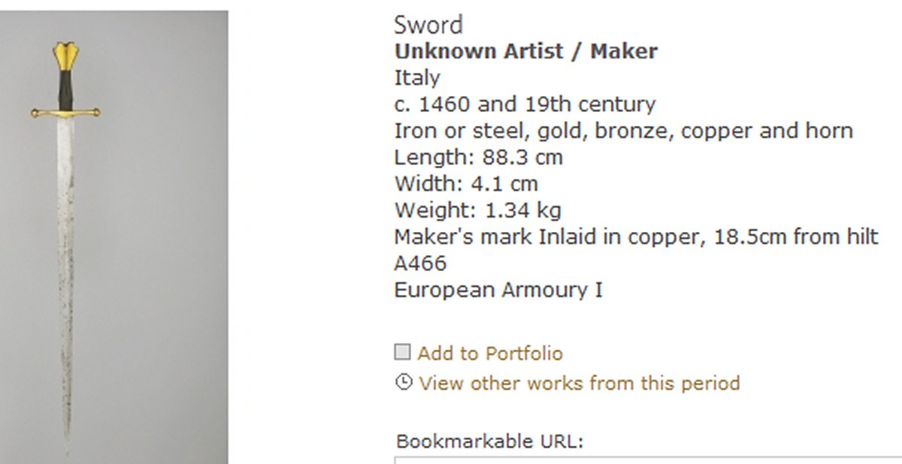Click the Length: 88.3 cm line

point(478,157)
